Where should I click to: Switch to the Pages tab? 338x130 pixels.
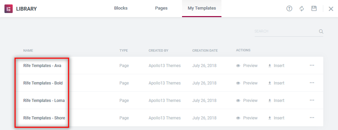(x=161, y=9)
